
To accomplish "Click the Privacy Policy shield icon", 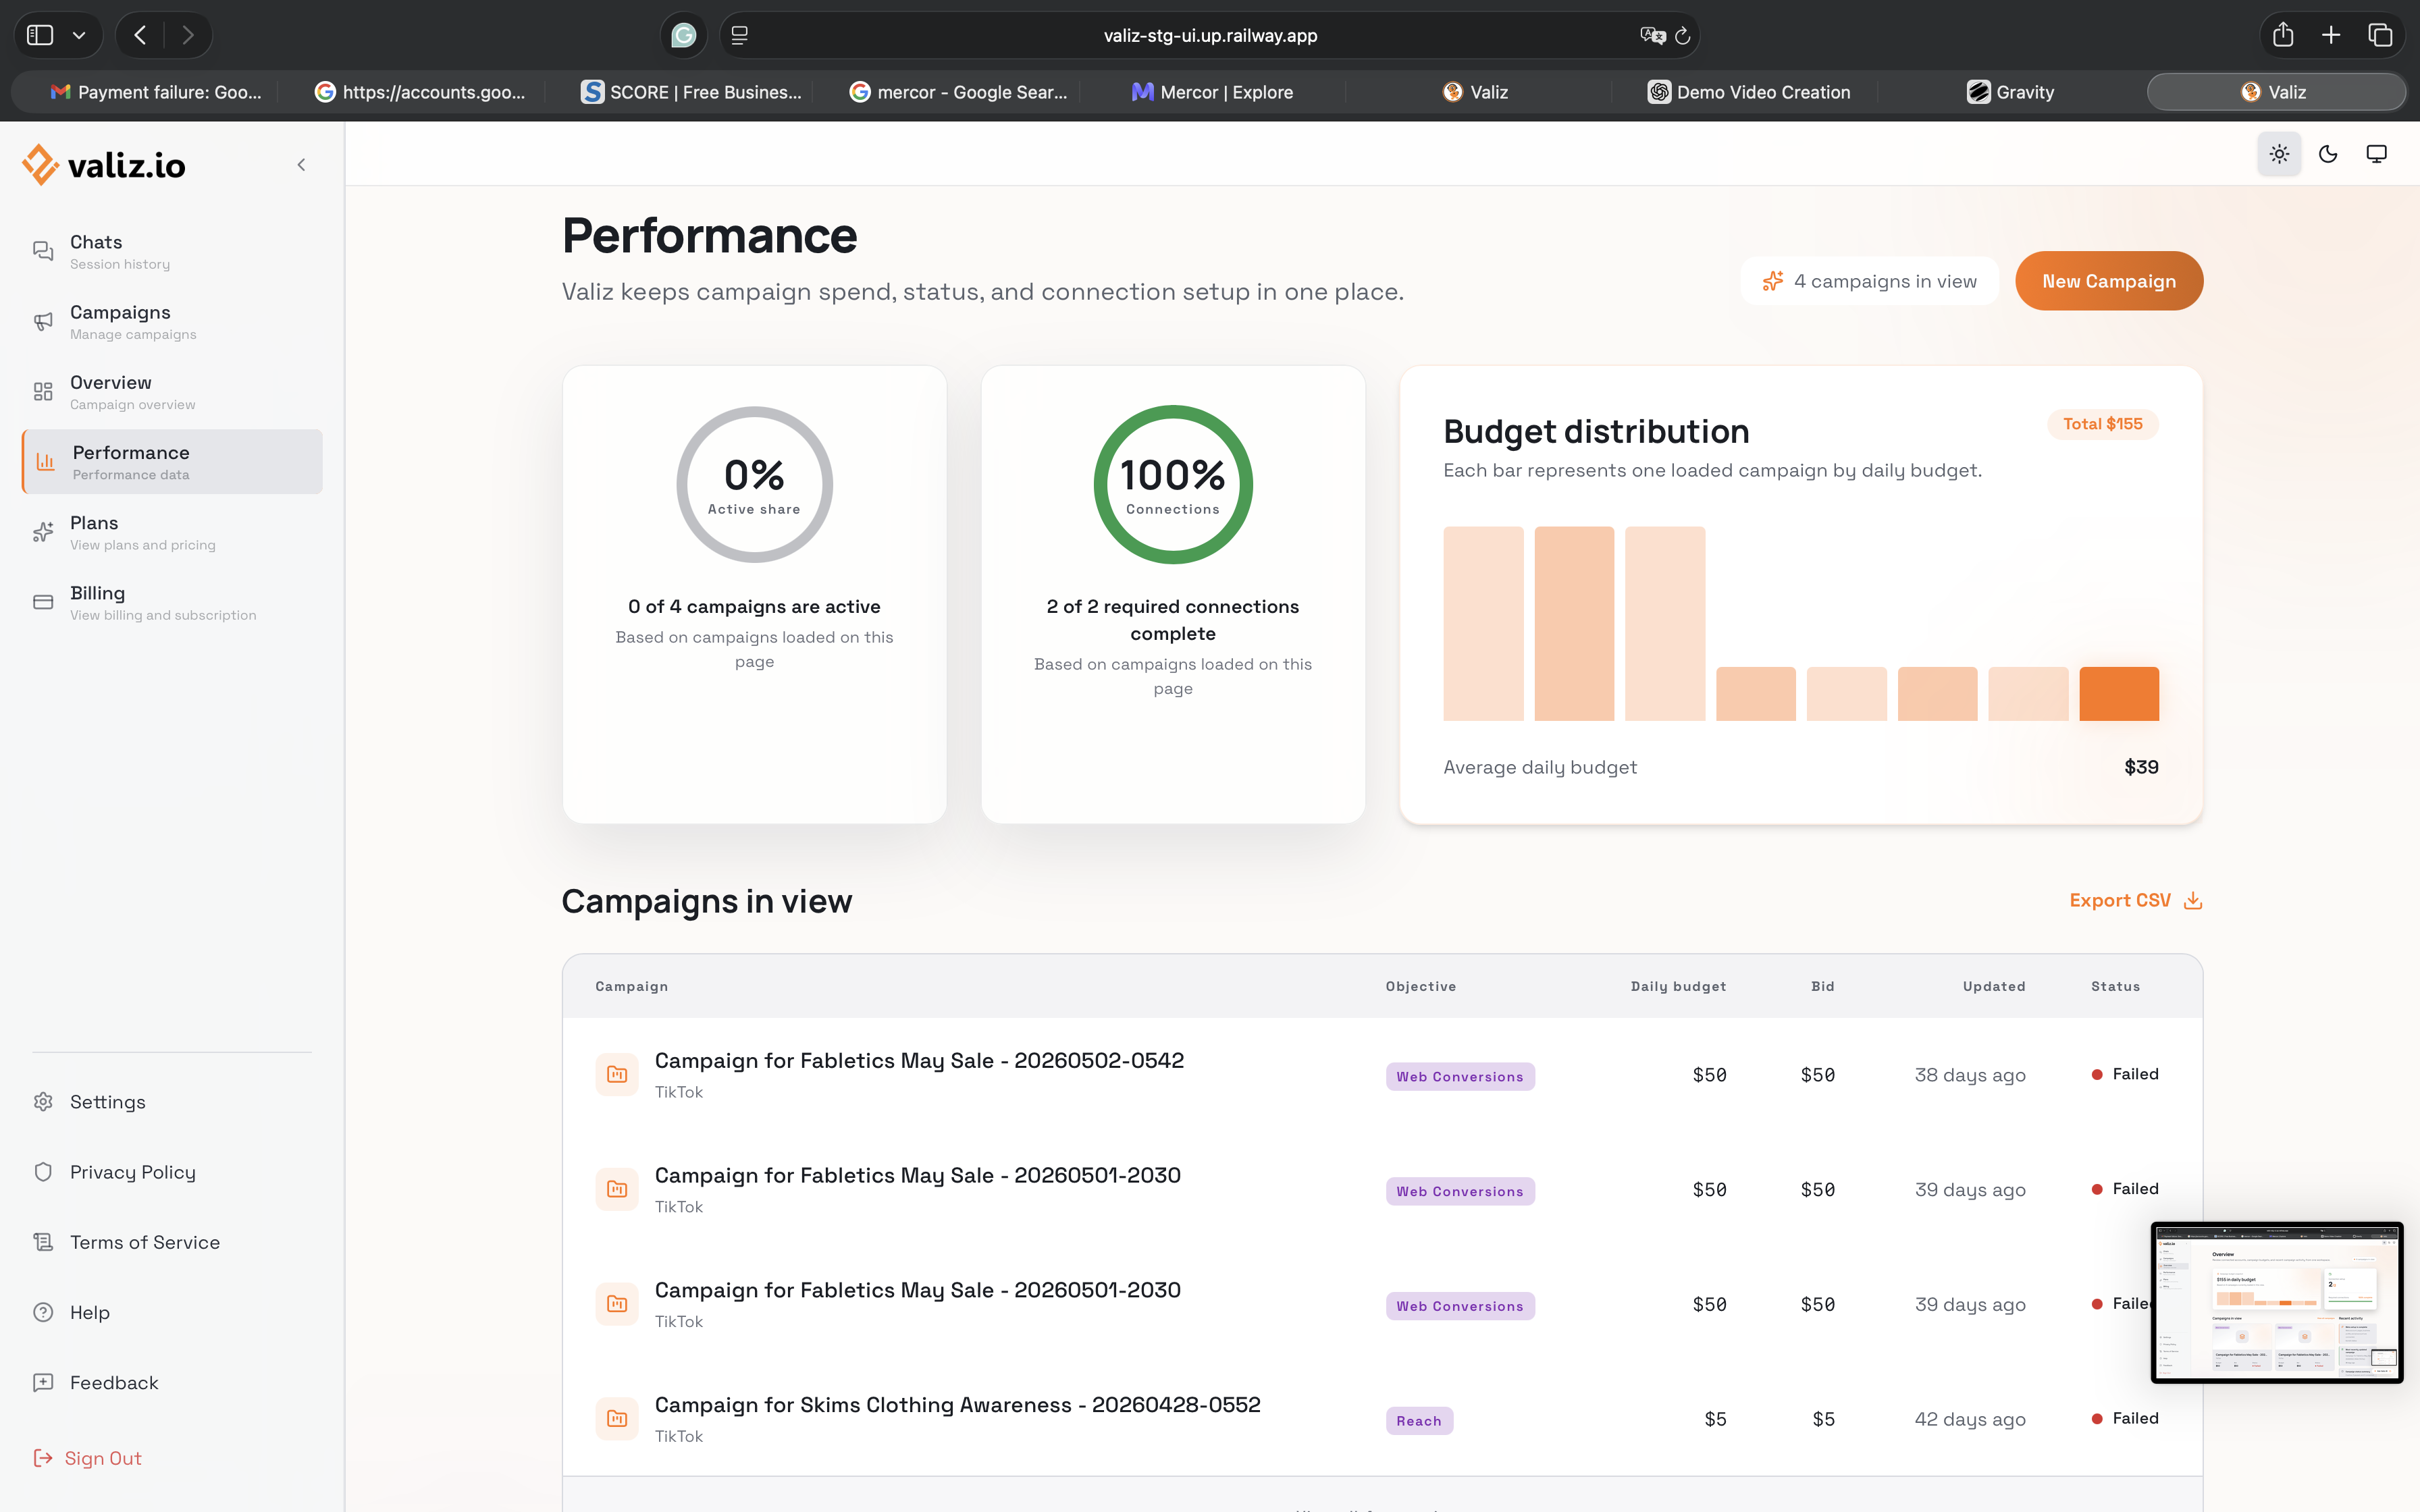I will pyautogui.click(x=43, y=1172).
